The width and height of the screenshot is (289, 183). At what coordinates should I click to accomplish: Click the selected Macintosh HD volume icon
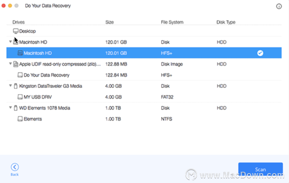pyautogui.click(x=20, y=53)
